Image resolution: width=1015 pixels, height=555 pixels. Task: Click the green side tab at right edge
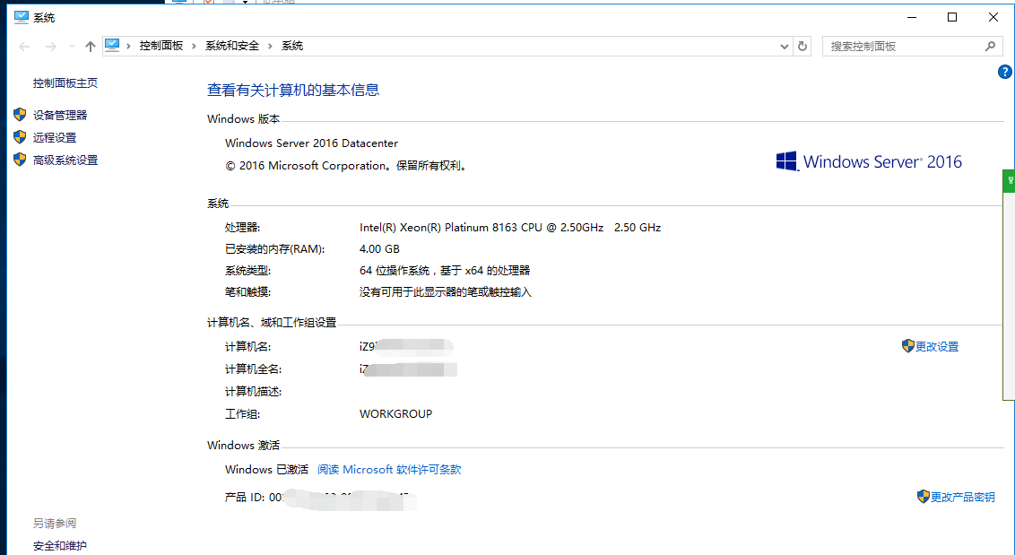1010,181
